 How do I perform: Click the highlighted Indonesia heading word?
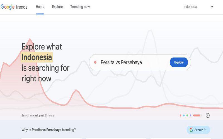pos(37,57)
